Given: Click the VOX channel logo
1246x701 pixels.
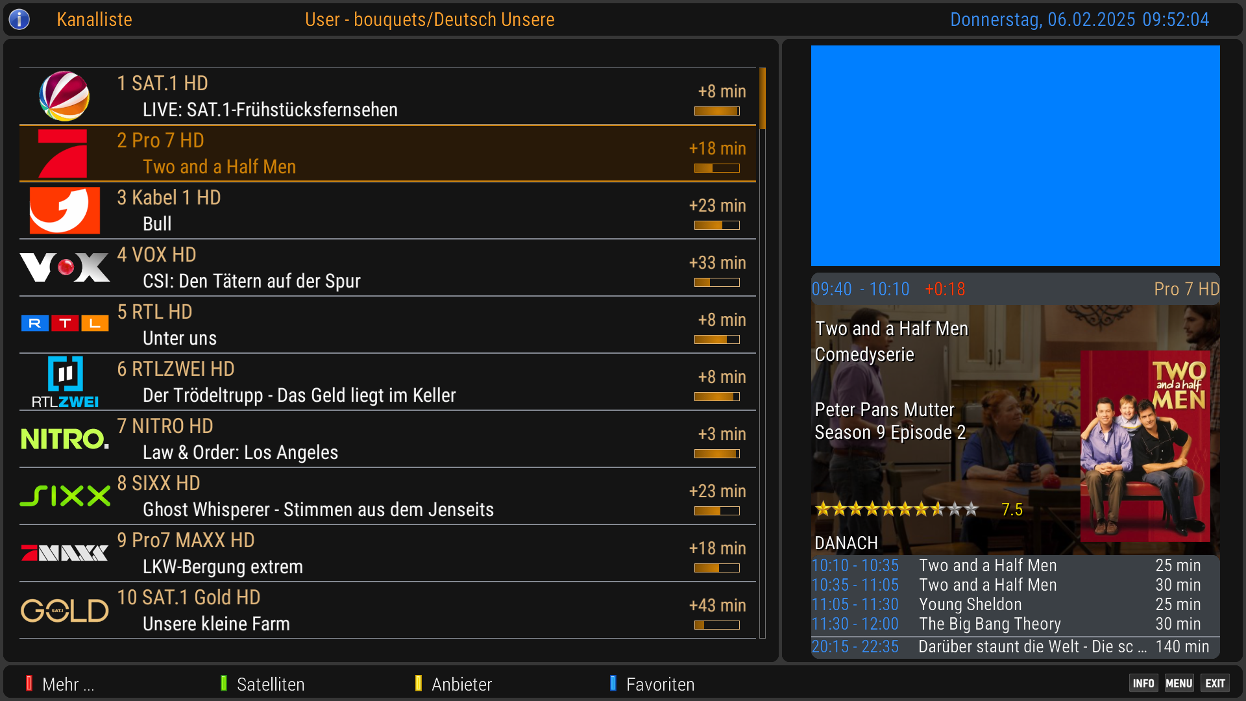Looking at the screenshot, I should 65,267.
